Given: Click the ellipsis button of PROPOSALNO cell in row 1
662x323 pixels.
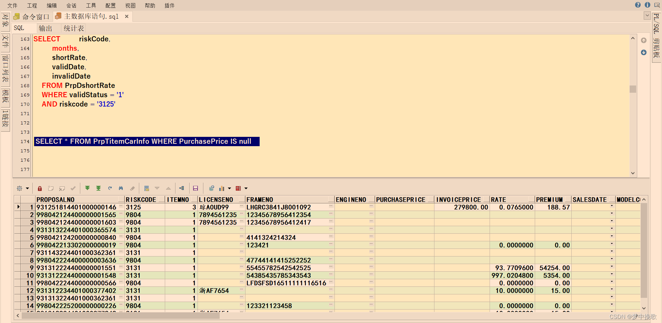Looking at the screenshot, I should 121,206.
